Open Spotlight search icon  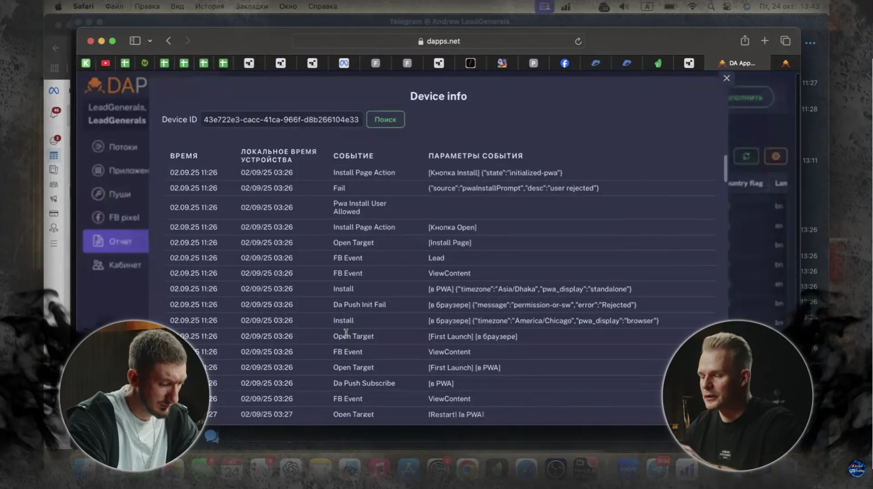(711, 6)
